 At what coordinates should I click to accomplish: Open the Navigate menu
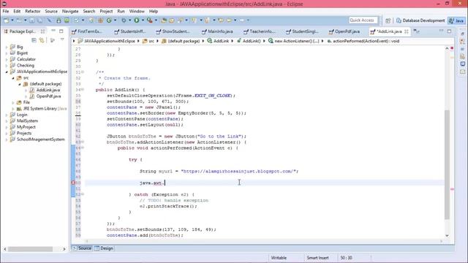click(x=70, y=11)
